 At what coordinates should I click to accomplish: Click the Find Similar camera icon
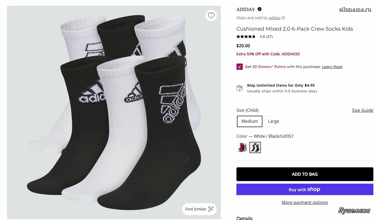tap(211, 209)
